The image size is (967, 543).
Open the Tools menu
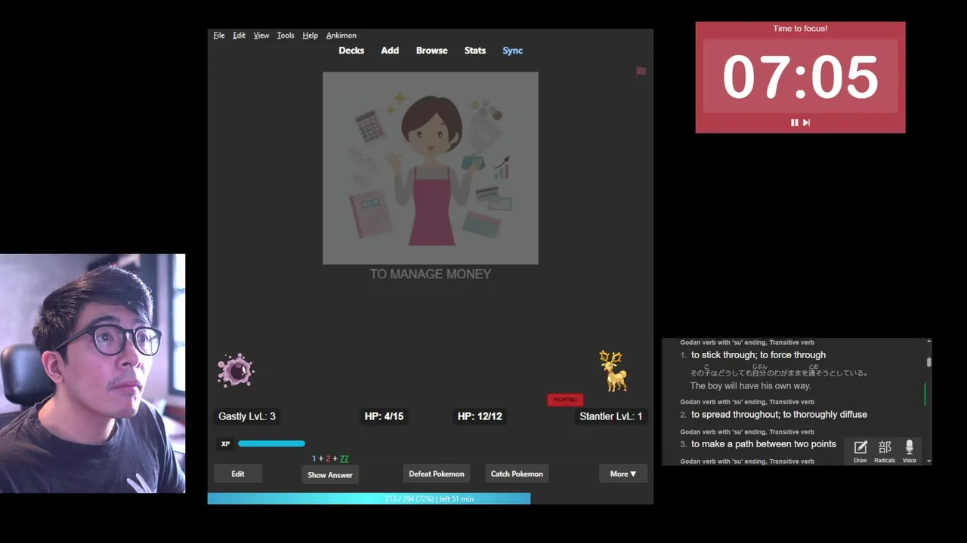[x=286, y=35]
